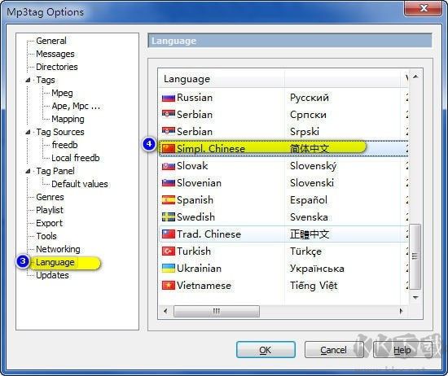Open the Messages options page
The image size is (448, 376).
[55, 54]
